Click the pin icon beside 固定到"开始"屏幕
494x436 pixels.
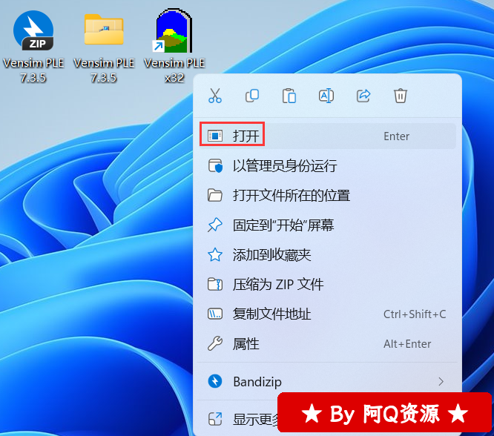215,225
